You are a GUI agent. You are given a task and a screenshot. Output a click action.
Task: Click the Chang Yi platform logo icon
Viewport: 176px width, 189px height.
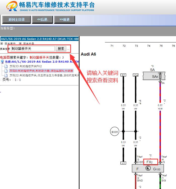(12, 6)
